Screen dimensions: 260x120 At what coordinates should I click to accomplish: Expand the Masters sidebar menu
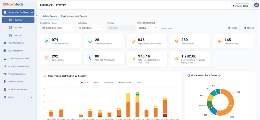[18, 97]
